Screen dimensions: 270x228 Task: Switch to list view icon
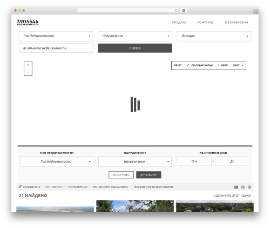pos(249,187)
